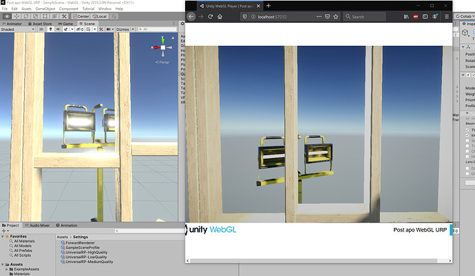Image resolution: width=475 pixels, height=276 pixels.
Task: Click the green Y axis of orientation gizmo
Action: (x=163, y=41)
